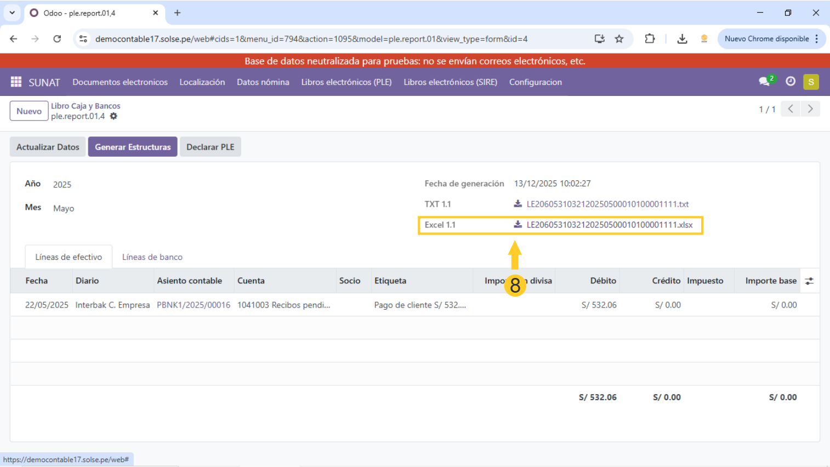Bookmark this page with star icon
Image resolution: width=830 pixels, height=467 pixels.
pos(619,39)
